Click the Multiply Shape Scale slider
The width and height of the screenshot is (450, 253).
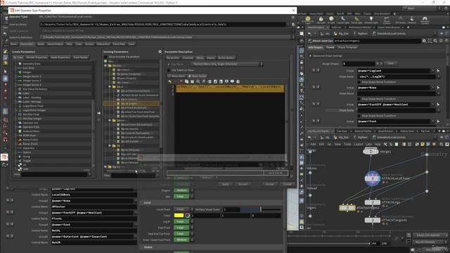(x=260, y=209)
